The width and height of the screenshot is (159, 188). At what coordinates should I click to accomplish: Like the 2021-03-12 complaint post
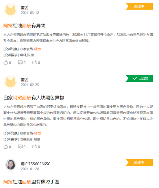click(x=7, y=62)
